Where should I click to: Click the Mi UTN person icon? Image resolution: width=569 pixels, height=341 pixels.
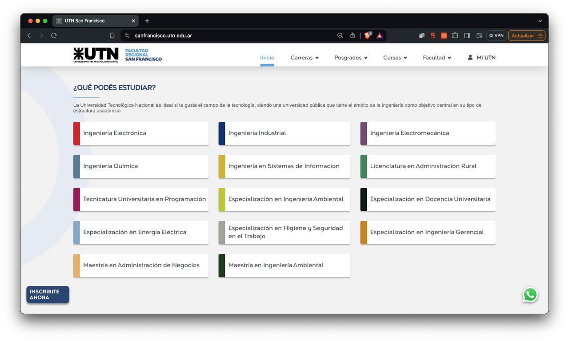pos(470,57)
